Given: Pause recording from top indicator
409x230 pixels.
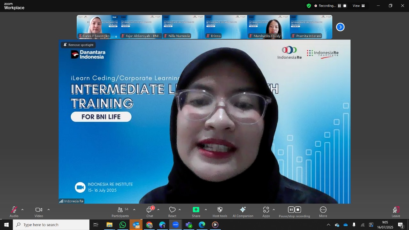Looking at the screenshot, I should 339,6.
